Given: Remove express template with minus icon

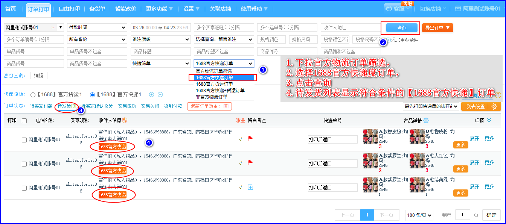Looking at the screenshot, I should (x=160, y=95).
